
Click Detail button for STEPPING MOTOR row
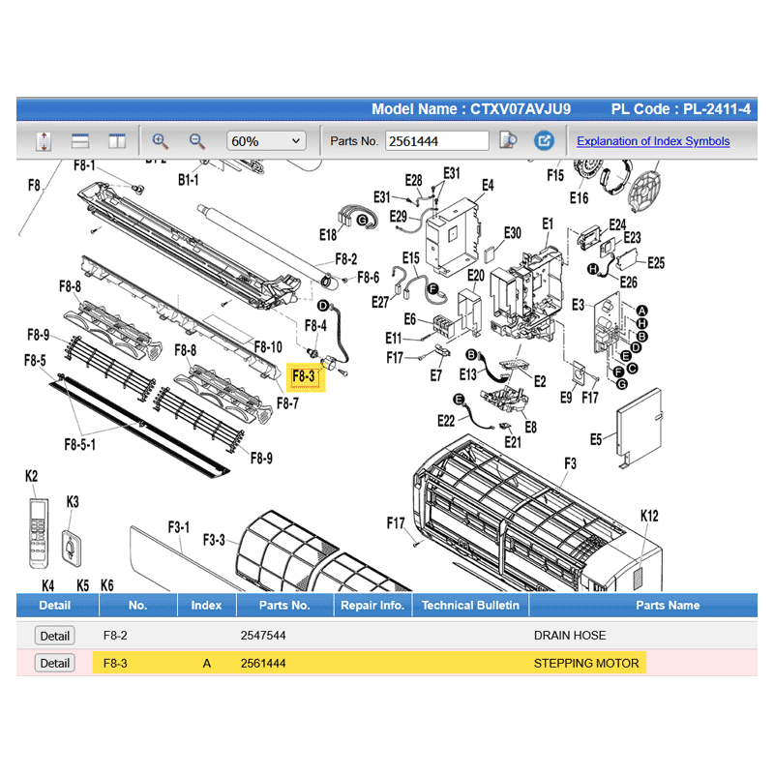(54, 663)
